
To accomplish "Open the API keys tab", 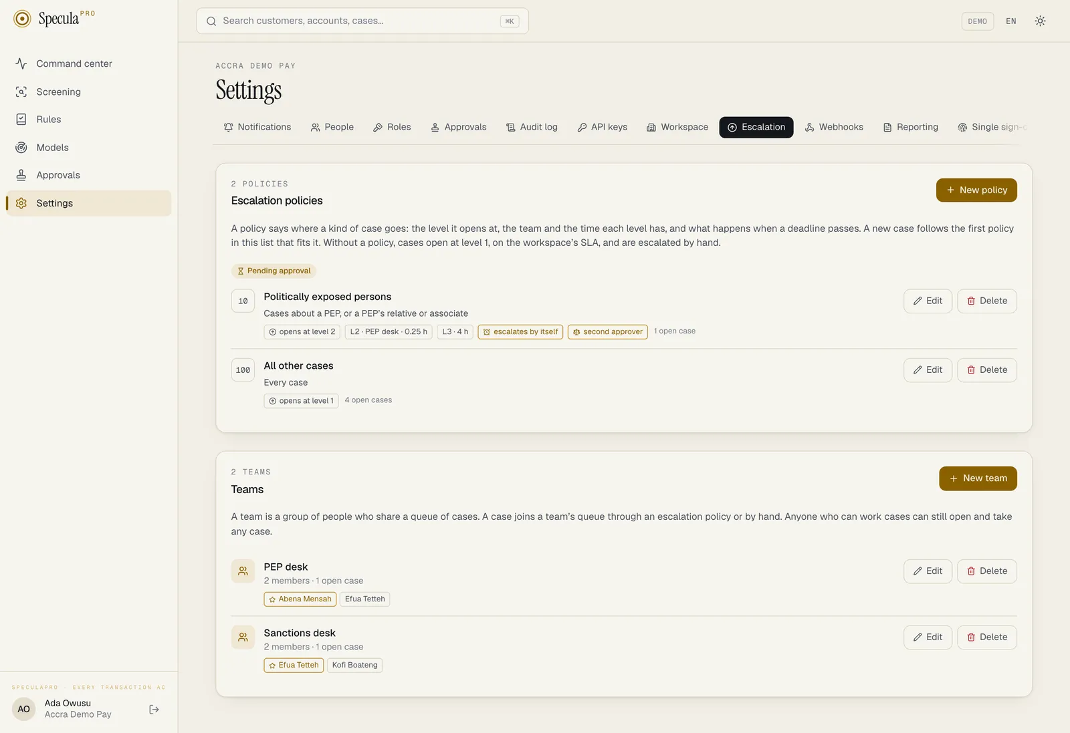I will [603, 127].
